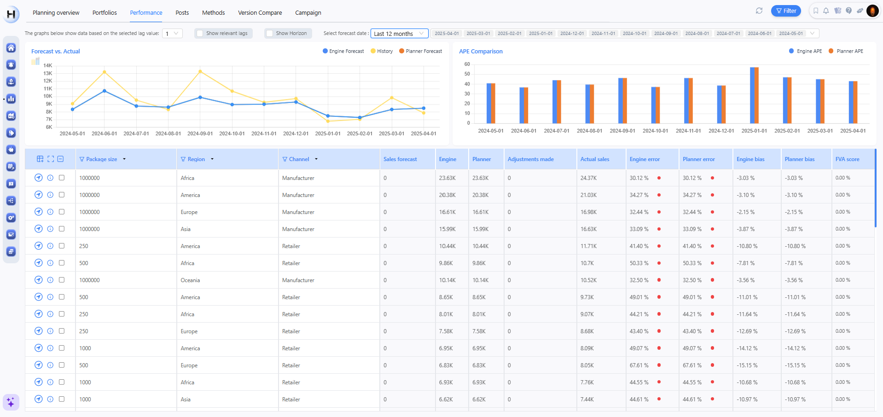Click the navigate arrow icon for Oceania row
This screenshot has width=883, height=417.
coord(39,280)
